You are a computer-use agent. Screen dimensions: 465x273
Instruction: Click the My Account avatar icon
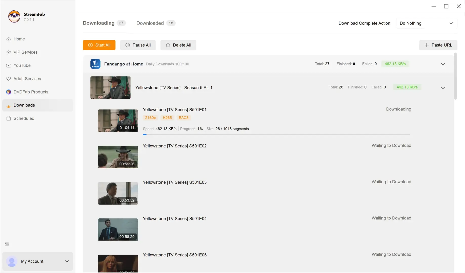pos(12,261)
